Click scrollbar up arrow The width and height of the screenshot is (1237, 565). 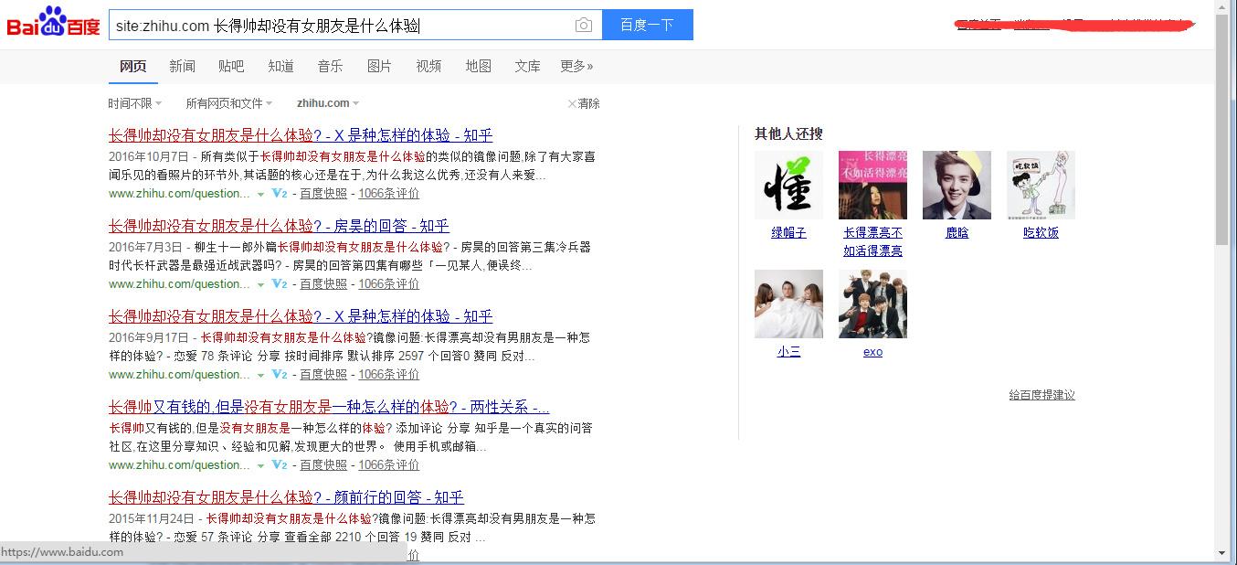[1222, 7]
